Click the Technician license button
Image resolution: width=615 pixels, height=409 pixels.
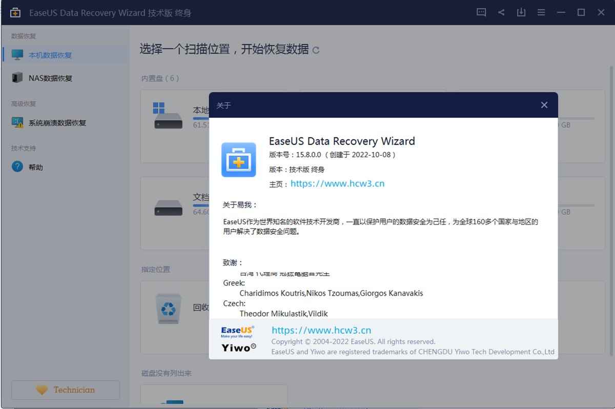(66, 390)
